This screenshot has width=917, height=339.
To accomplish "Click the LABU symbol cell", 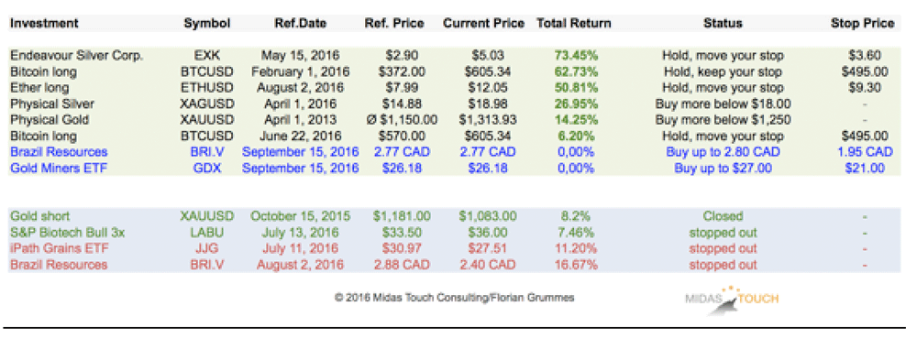I will [x=207, y=232].
